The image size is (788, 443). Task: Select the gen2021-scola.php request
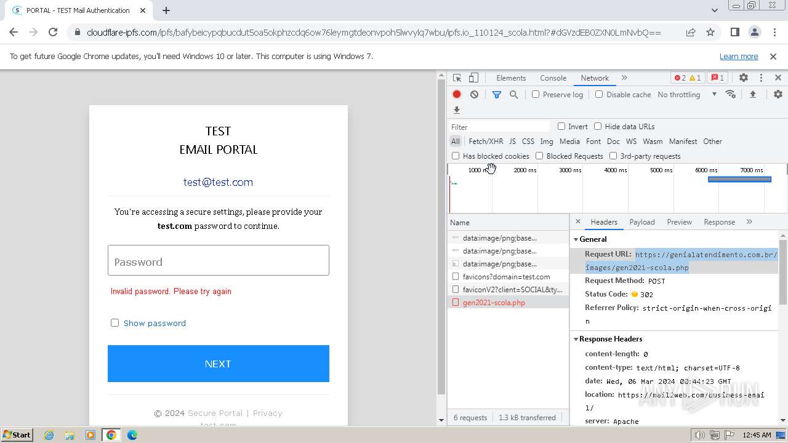pyautogui.click(x=508, y=303)
